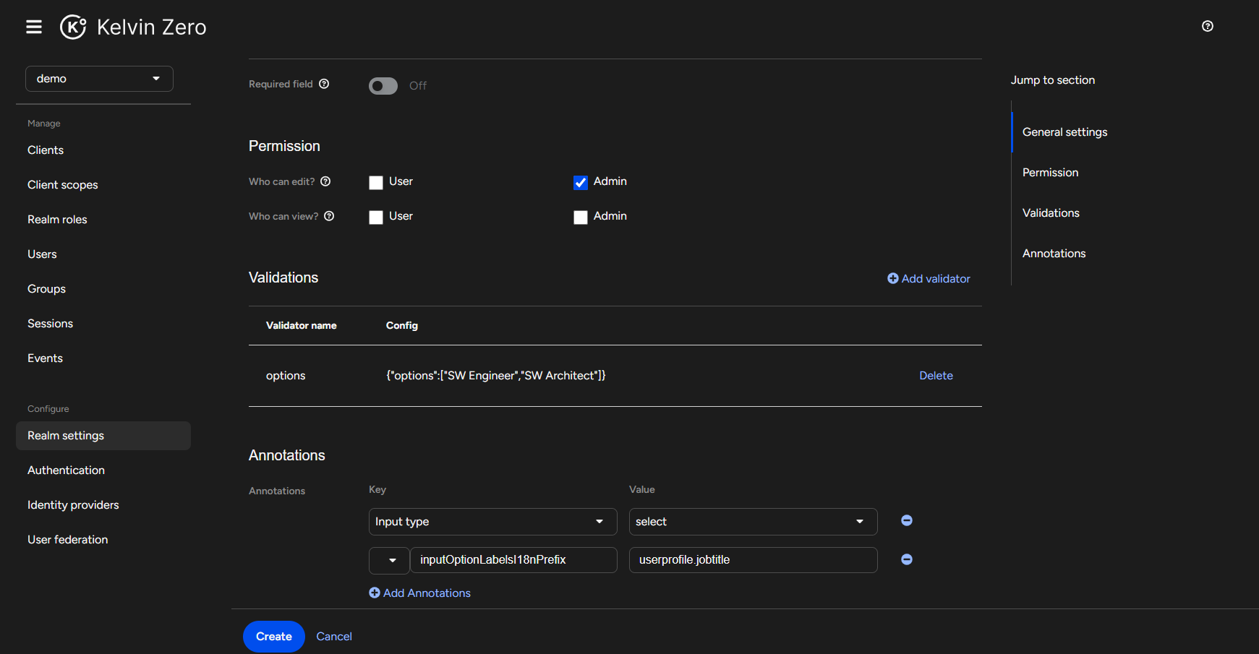This screenshot has height=654, width=1259.
Task: Click the userprofile.jobtitle value field
Action: pos(752,559)
